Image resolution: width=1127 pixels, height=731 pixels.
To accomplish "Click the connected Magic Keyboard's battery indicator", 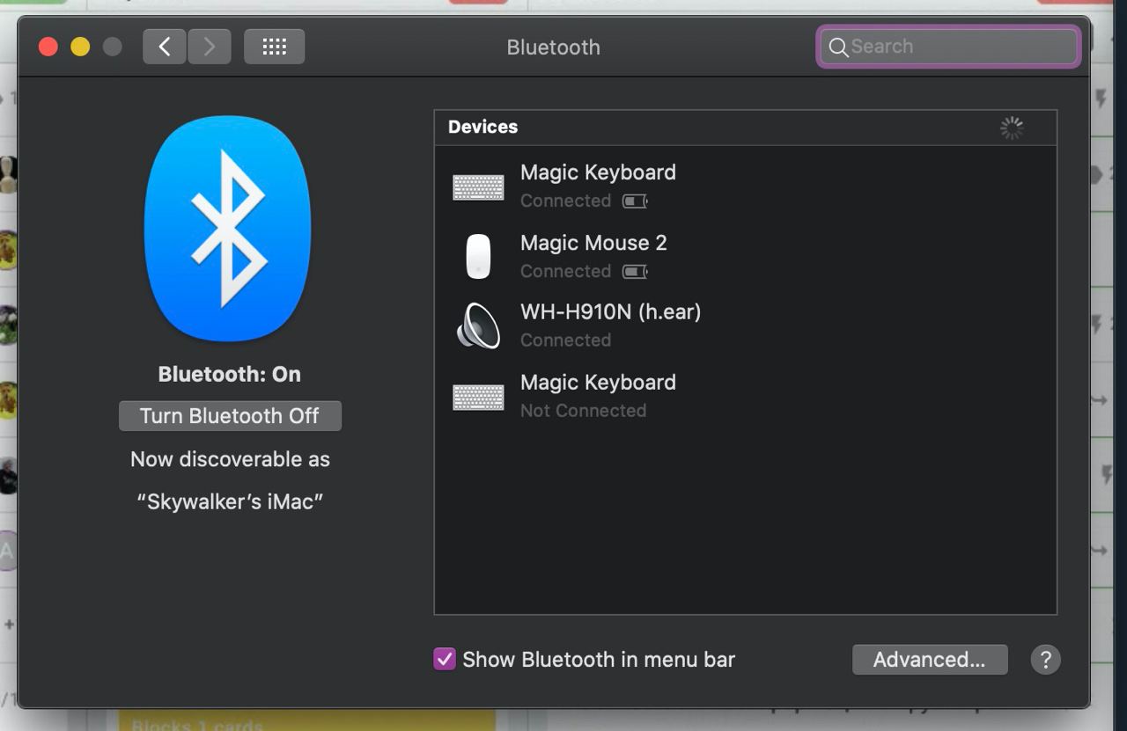I will pos(635,201).
